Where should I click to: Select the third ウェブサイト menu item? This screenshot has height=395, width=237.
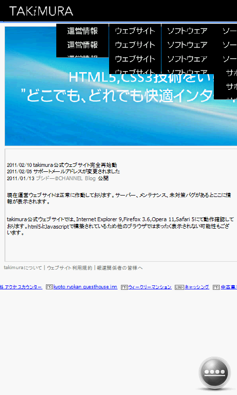(135, 59)
